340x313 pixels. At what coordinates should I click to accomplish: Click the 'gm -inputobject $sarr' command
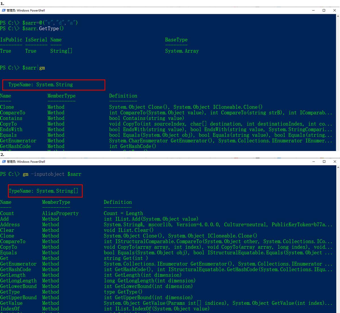(52, 174)
